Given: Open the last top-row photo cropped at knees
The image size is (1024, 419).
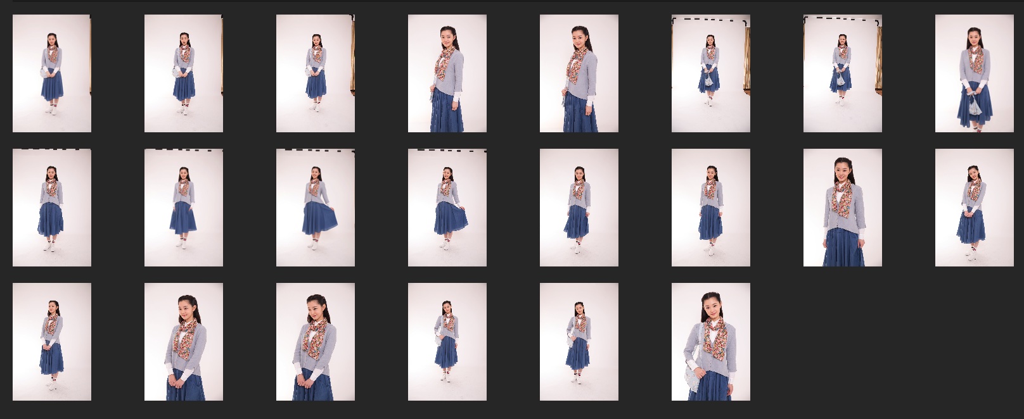Looking at the screenshot, I should (975, 73).
